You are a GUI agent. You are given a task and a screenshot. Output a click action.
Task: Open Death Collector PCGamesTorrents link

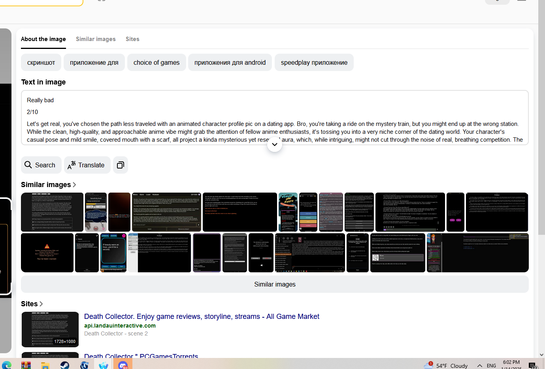click(x=141, y=356)
